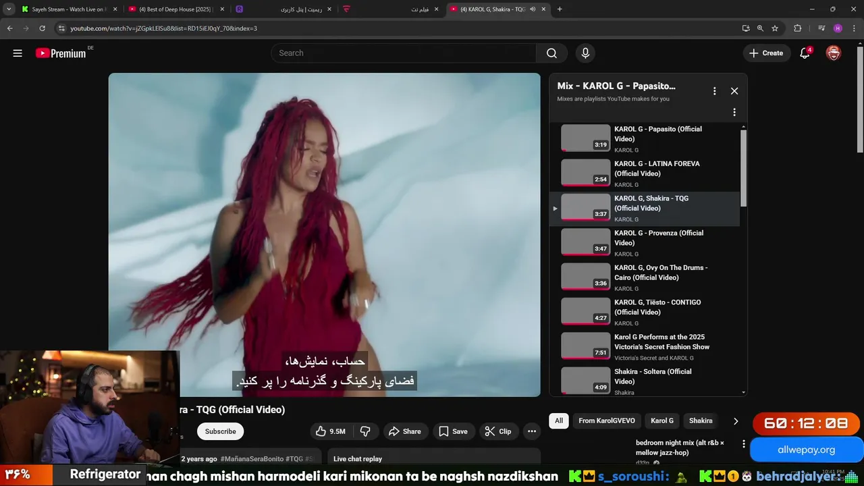The height and width of the screenshot is (486, 864).
Task: Select the playing KAROL G, Shakira - TQG item
Action: [645, 209]
